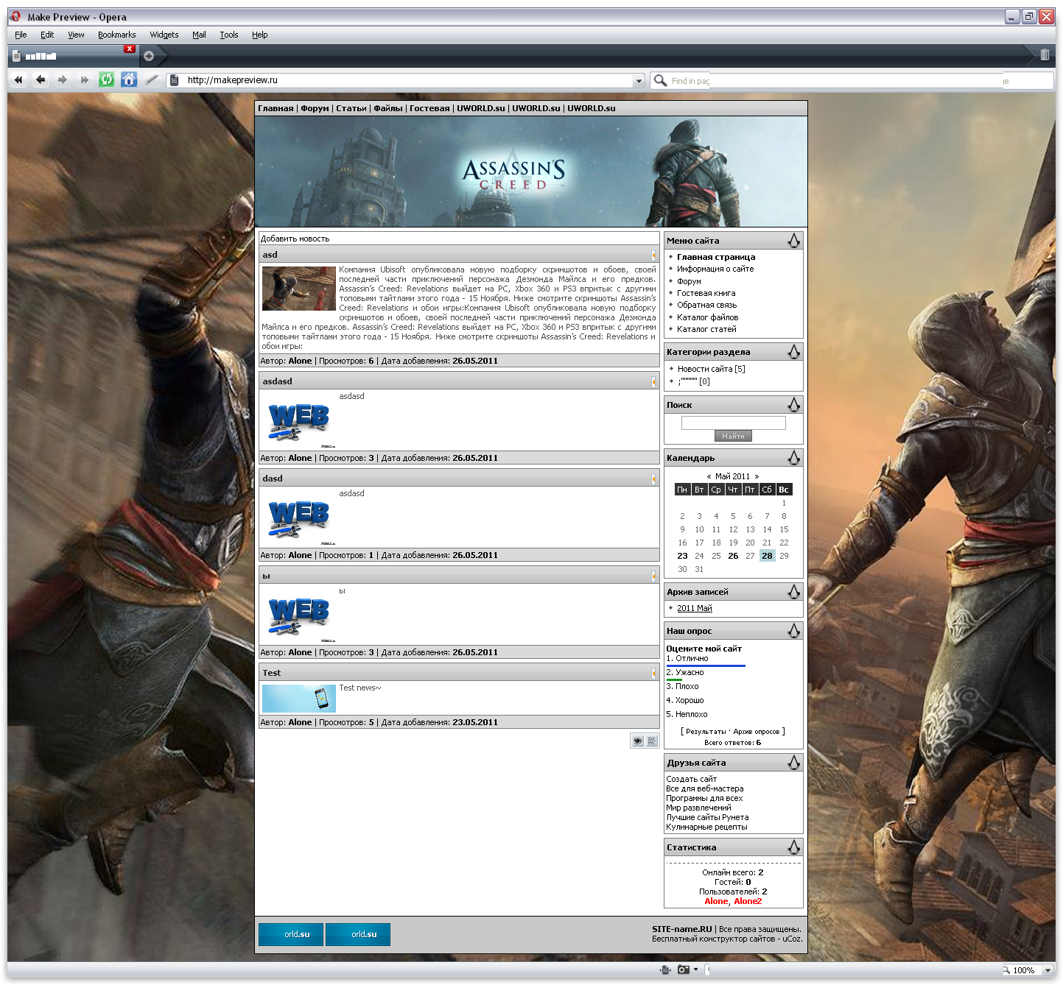Open the Tools menu
This screenshot has height=985, width=1063.
click(x=228, y=35)
